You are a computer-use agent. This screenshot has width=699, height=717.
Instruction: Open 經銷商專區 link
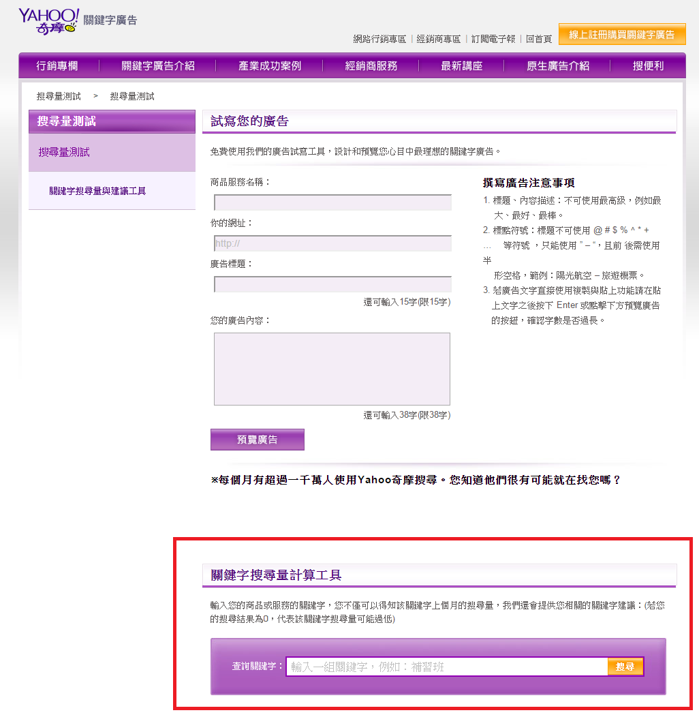pyautogui.click(x=438, y=39)
